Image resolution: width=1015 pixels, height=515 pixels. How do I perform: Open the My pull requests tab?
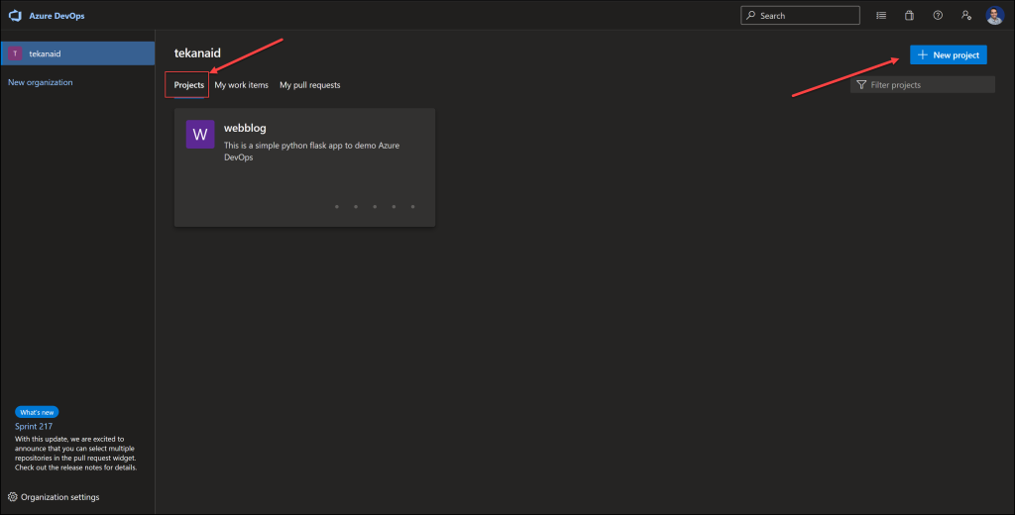coord(309,85)
